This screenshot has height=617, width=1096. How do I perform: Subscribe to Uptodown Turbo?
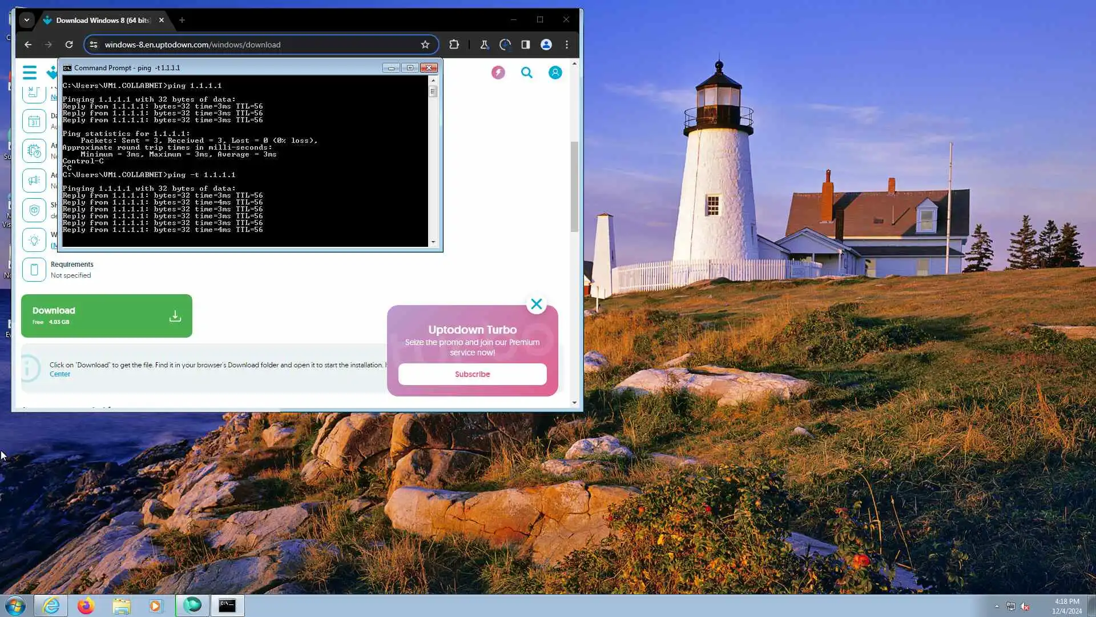pos(472,374)
